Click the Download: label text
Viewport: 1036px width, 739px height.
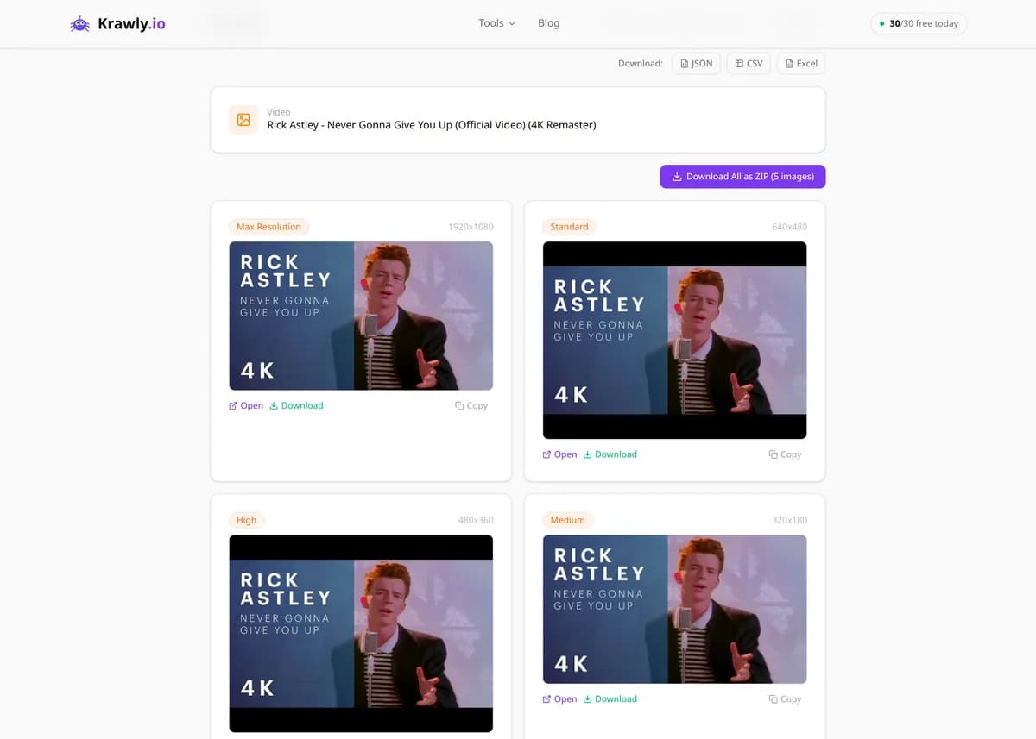tap(641, 64)
